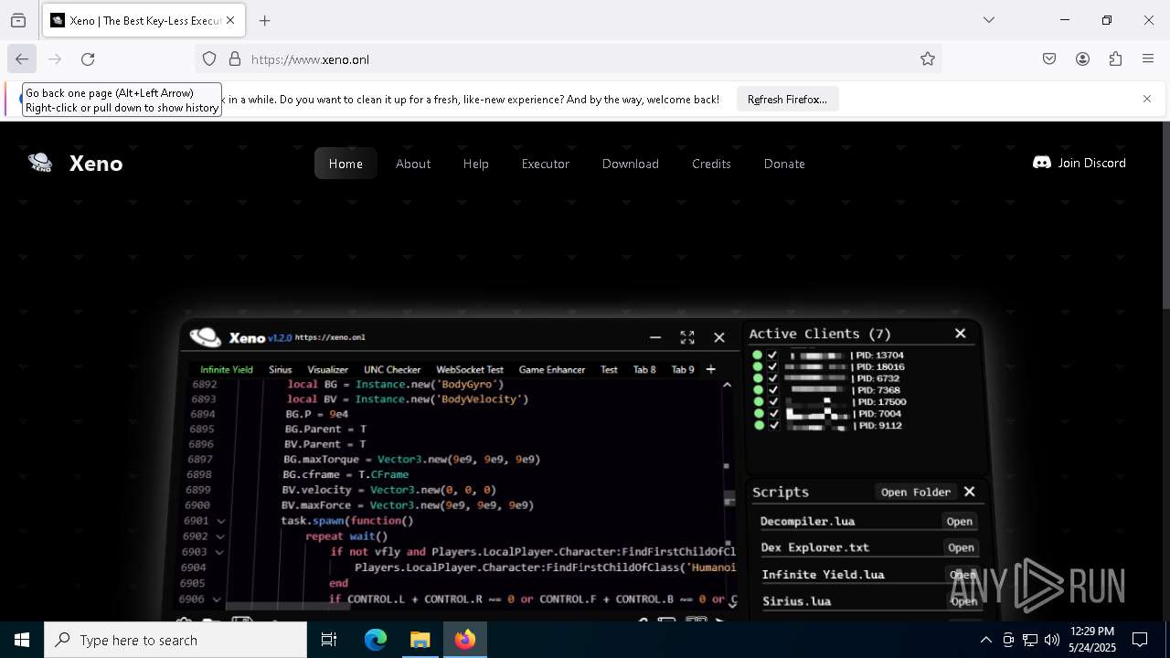The width and height of the screenshot is (1170, 658).
Task: Collapse code fold at line 6906
Action: [217, 600]
